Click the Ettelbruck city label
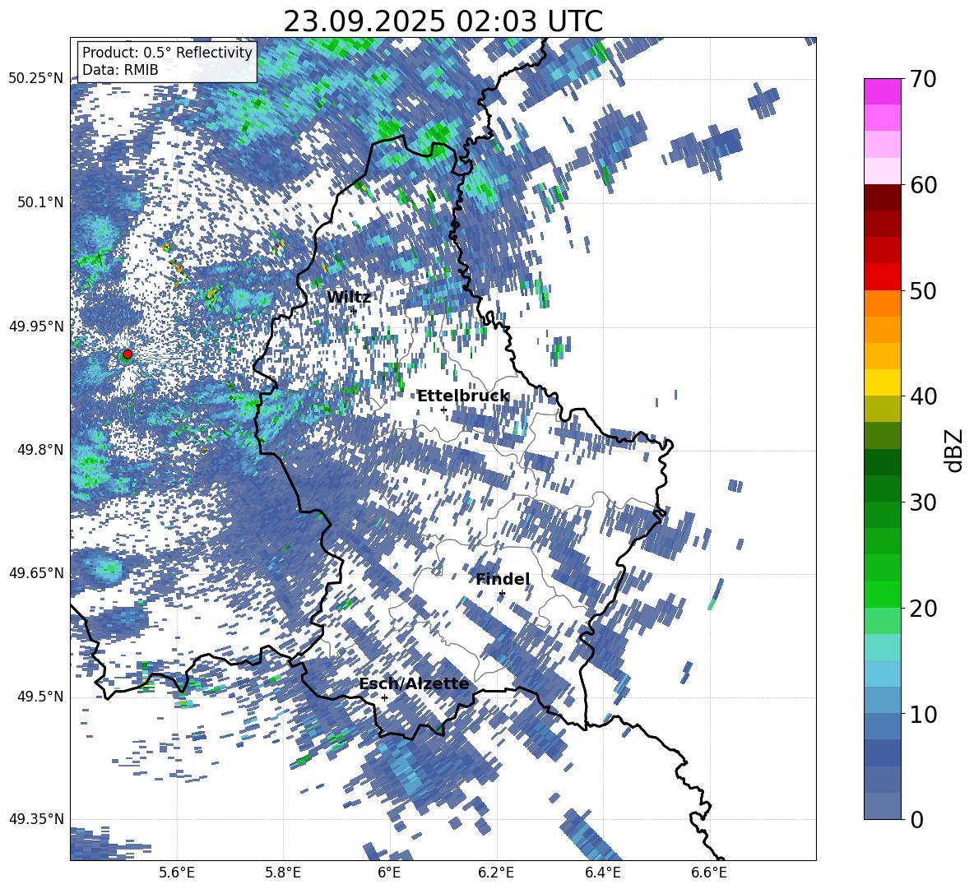The image size is (974, 889). point(463,396)
